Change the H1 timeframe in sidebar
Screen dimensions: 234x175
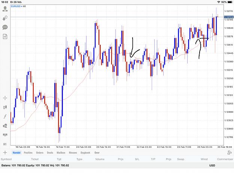(5, 144)
